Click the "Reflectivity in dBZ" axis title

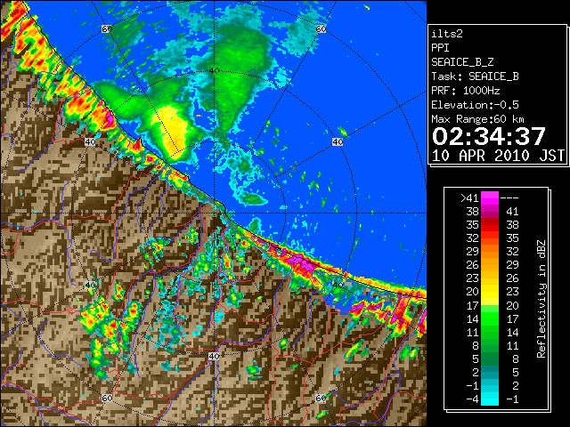541,299
